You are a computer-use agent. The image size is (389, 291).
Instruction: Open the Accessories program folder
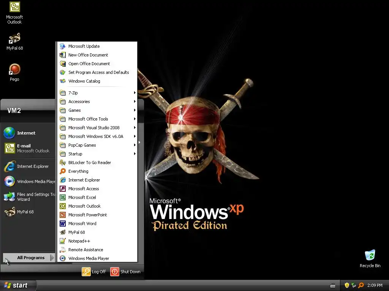coord(97,102)
